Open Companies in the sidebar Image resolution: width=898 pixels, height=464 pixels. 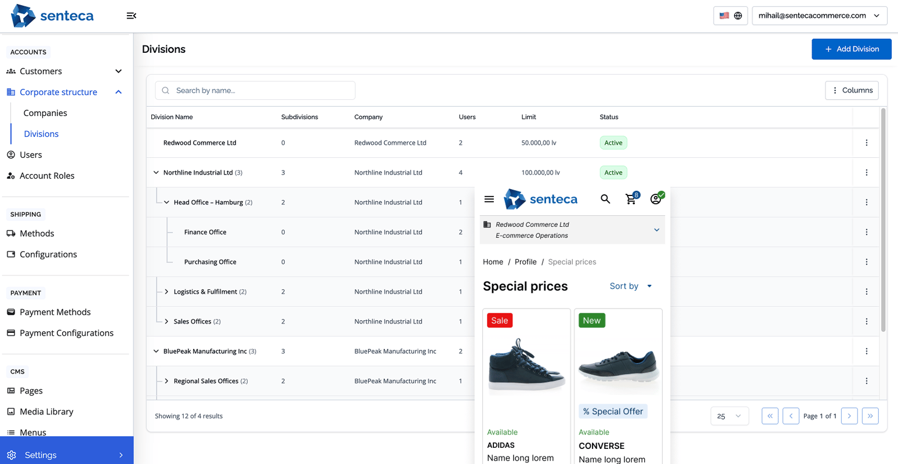coord(45,113)
